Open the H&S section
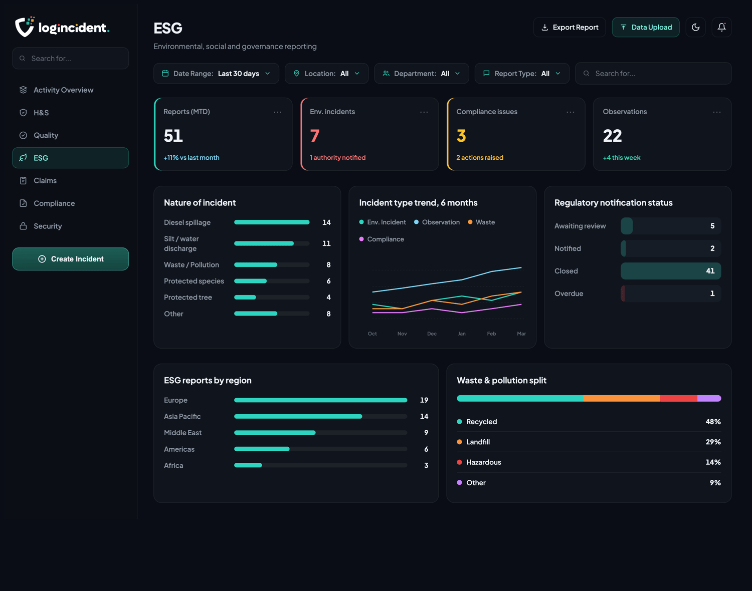The image size is (752, 591). click(x=71, y=113)
